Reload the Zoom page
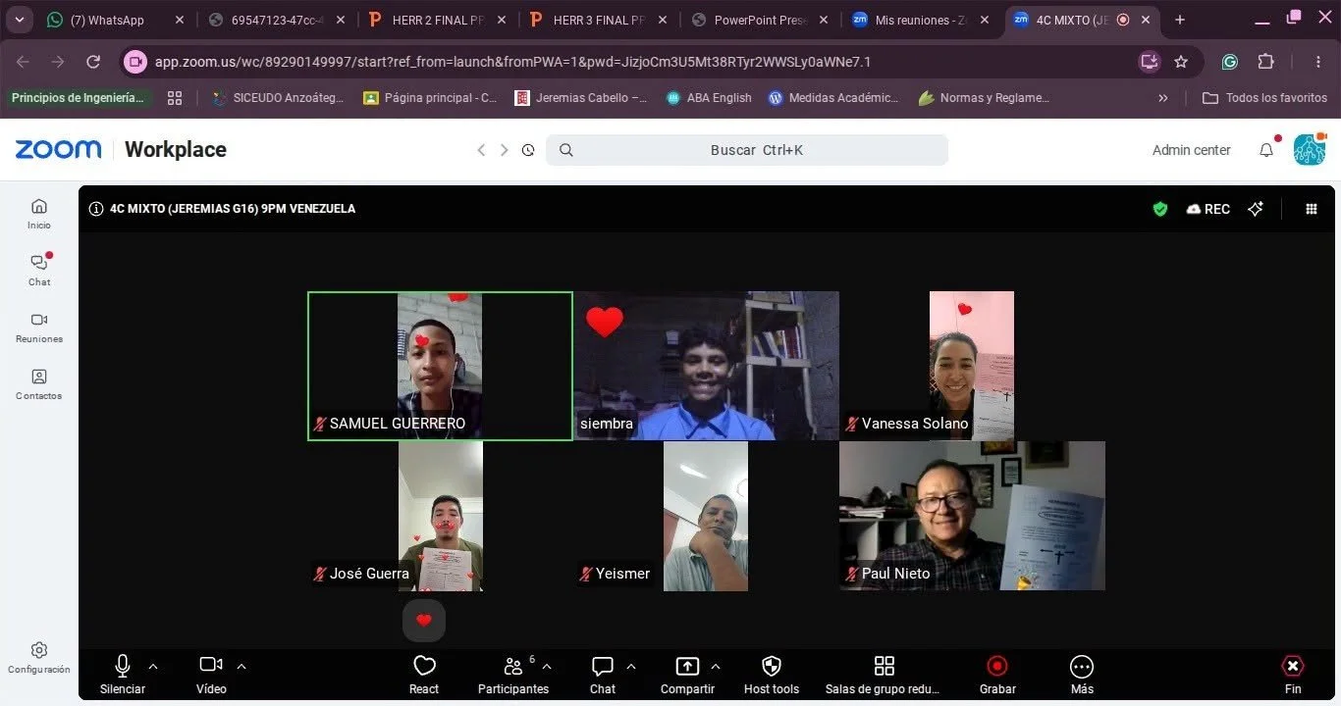Image resolution: width=1341 pixels, height=706 pixels. click(x=93, y=62)
